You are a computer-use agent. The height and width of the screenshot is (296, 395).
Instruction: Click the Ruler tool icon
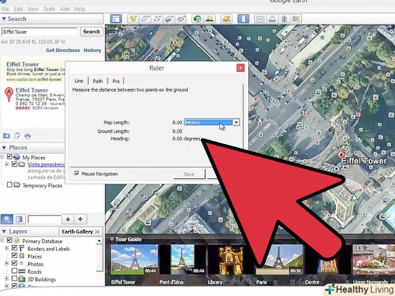tap(244, 19)
